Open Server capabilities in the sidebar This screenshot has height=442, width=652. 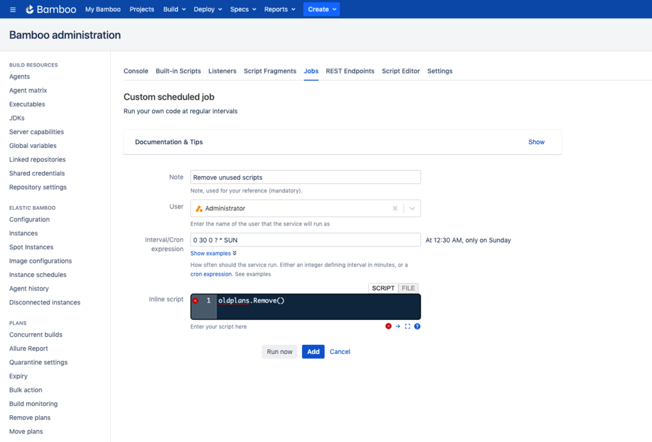tap(37, 132)
